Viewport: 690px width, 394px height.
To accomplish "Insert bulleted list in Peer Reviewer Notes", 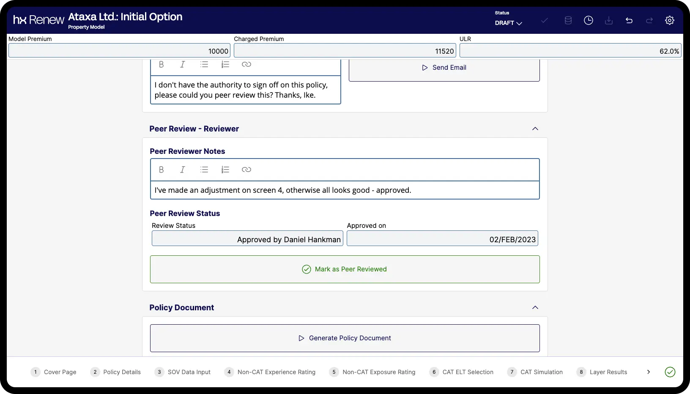I will click(x=204, y=170).
